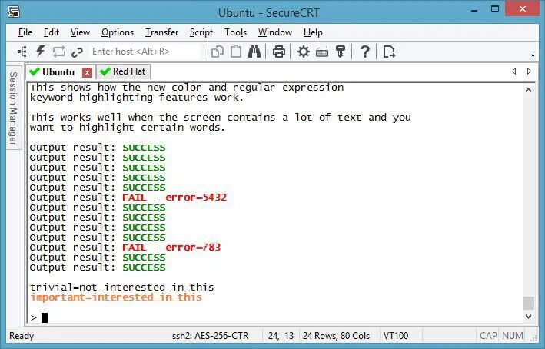This screenshot has height=349, width=545.
Task: Open the Tools menu
Action: pos(236,32)
